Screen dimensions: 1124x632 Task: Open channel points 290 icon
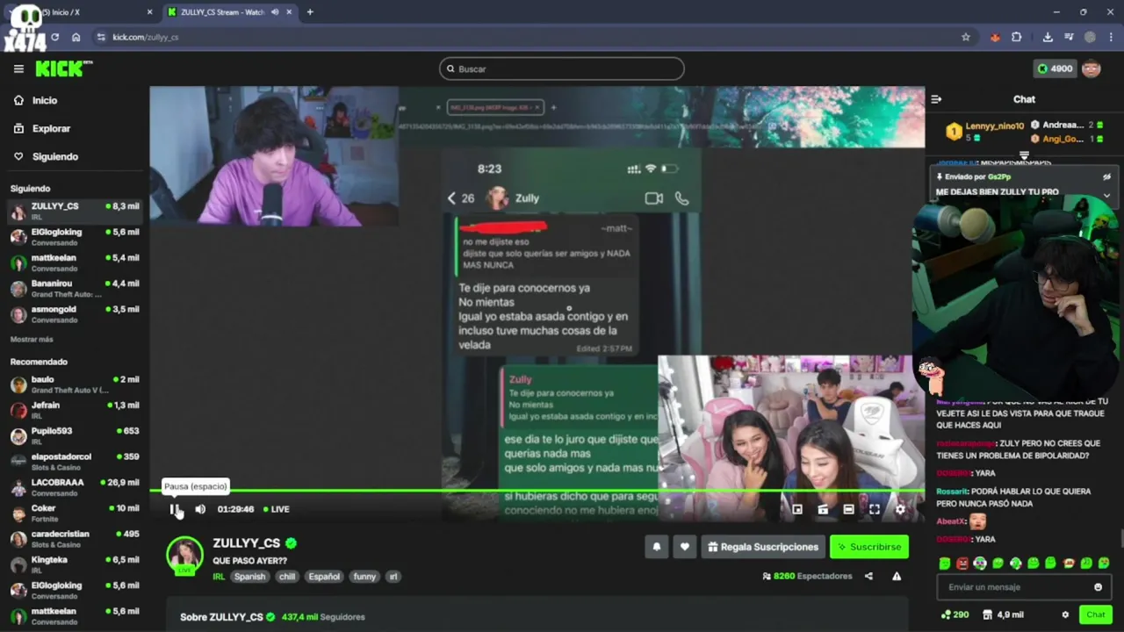pyautogui.click(x=955, y=614)
